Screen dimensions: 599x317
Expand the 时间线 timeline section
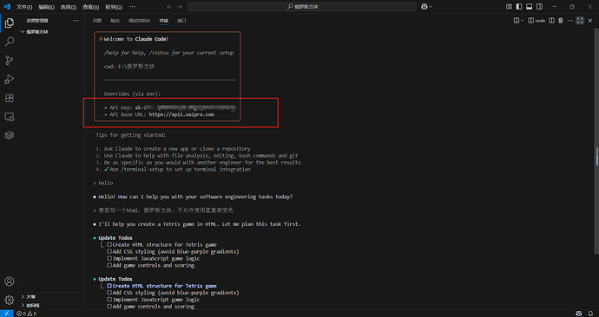(x=51, y=305)
